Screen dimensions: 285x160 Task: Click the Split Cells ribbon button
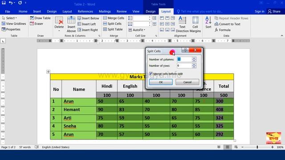[112, 24]
